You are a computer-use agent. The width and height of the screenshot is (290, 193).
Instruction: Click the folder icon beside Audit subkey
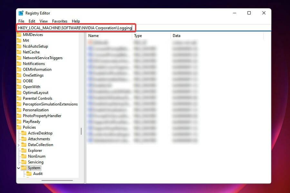29,173
